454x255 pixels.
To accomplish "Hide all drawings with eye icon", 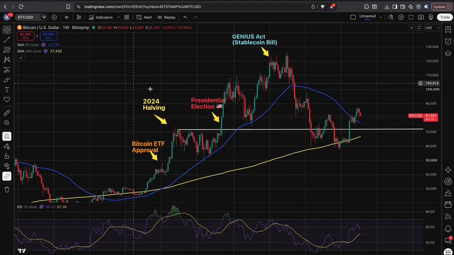I will [7, 166].
